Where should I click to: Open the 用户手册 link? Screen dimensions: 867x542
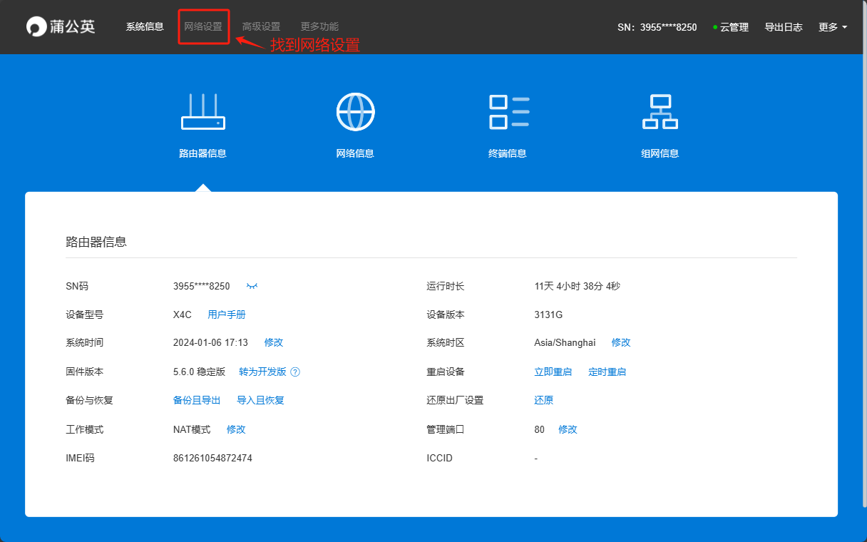[x=227, y=315]
